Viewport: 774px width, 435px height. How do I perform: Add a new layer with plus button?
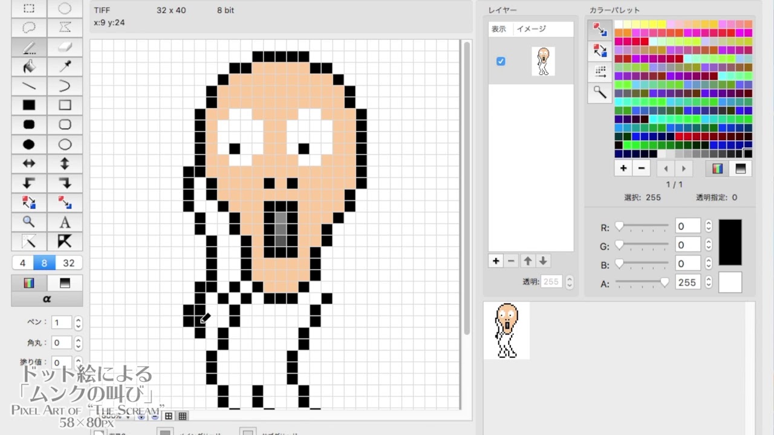(496, 261)
